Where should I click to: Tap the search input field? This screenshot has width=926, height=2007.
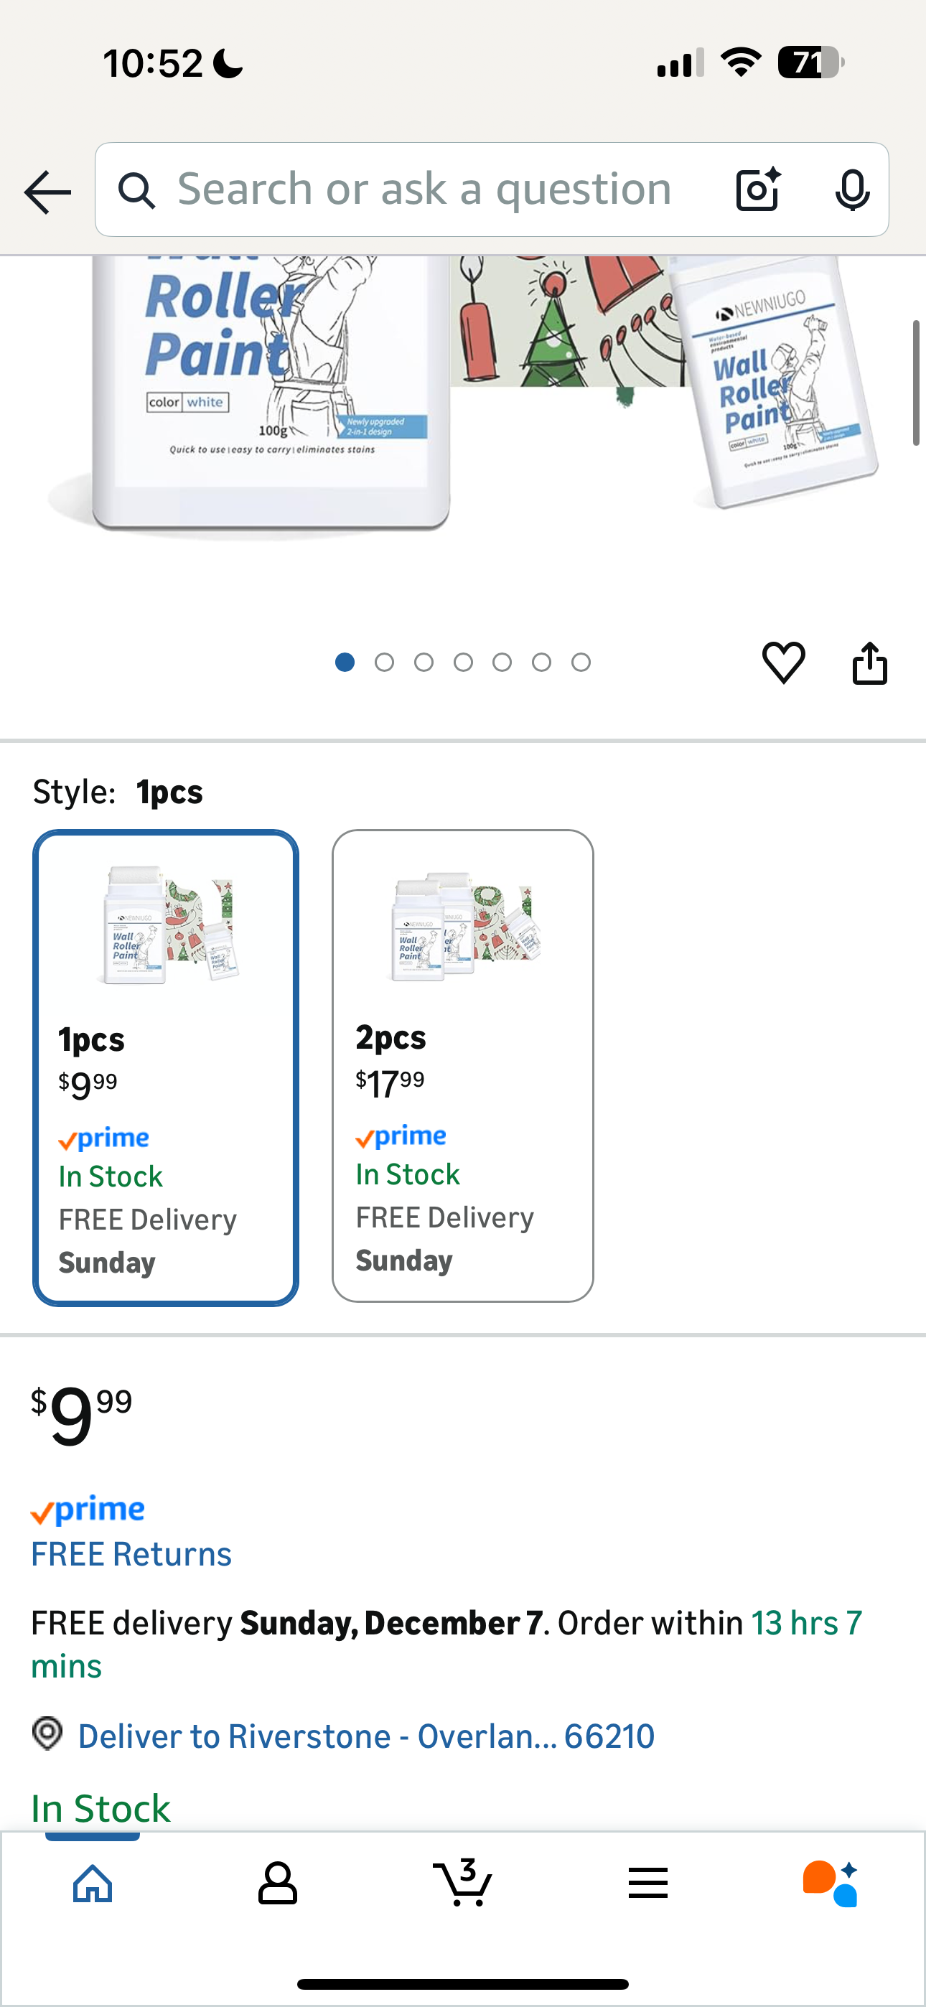(x=425, y=190)
